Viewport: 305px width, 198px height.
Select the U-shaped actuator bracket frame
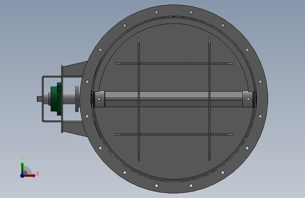click(x=43, y=99)
